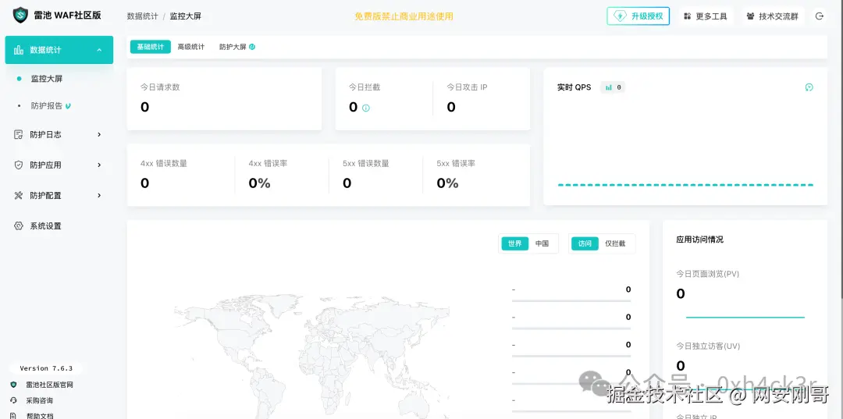The width and height of the screenshot is (843, 419).
Task: Select the 访问 data toggle
Action: [x=585, y=243]
